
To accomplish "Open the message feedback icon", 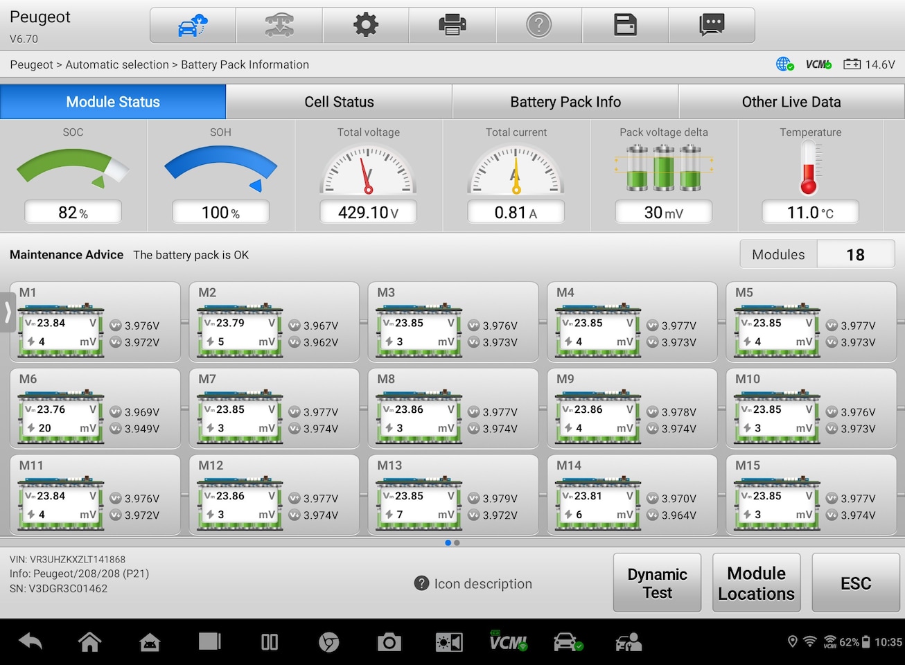I will [x=712, y=26].
